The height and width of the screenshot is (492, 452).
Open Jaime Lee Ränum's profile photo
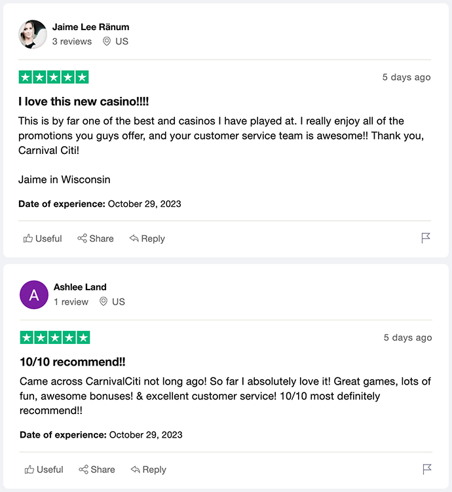pos(33,34)
